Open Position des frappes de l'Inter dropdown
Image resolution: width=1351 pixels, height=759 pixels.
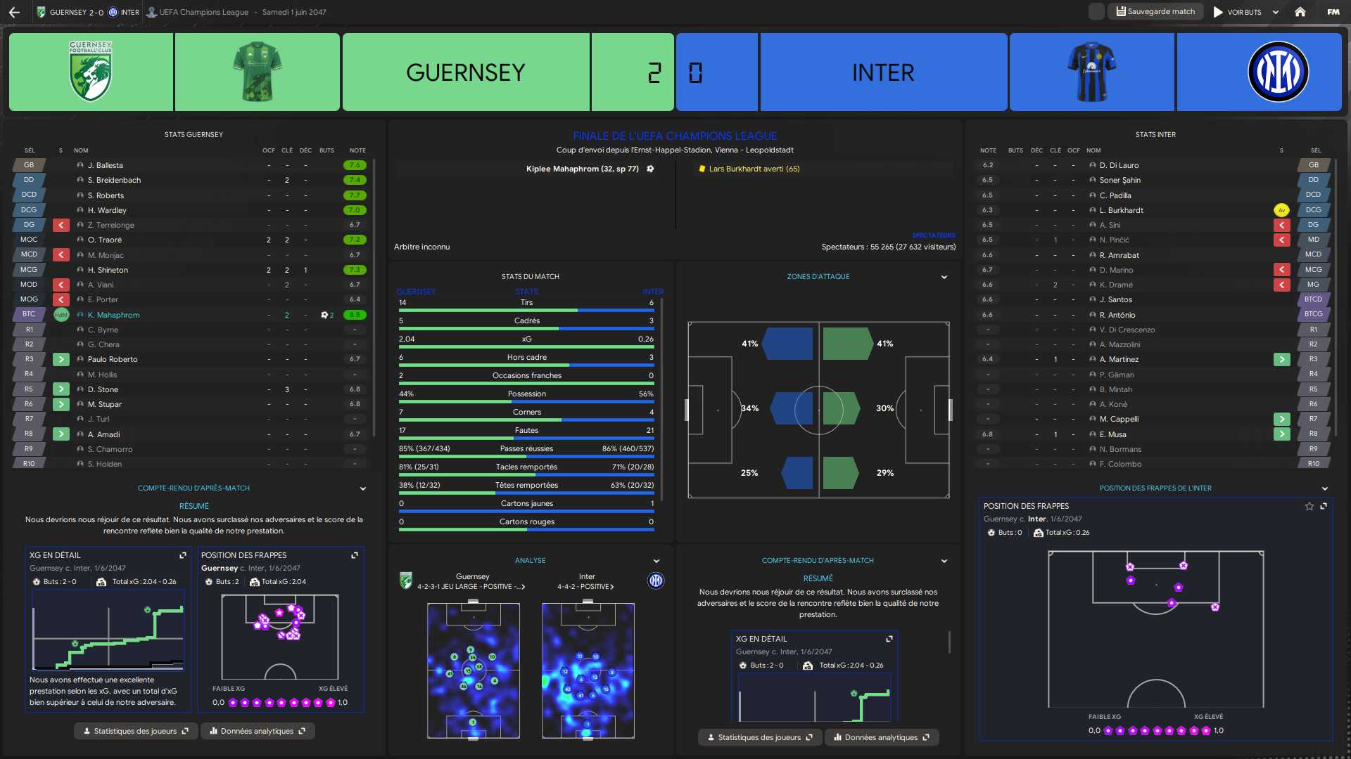click(1325, 488)
